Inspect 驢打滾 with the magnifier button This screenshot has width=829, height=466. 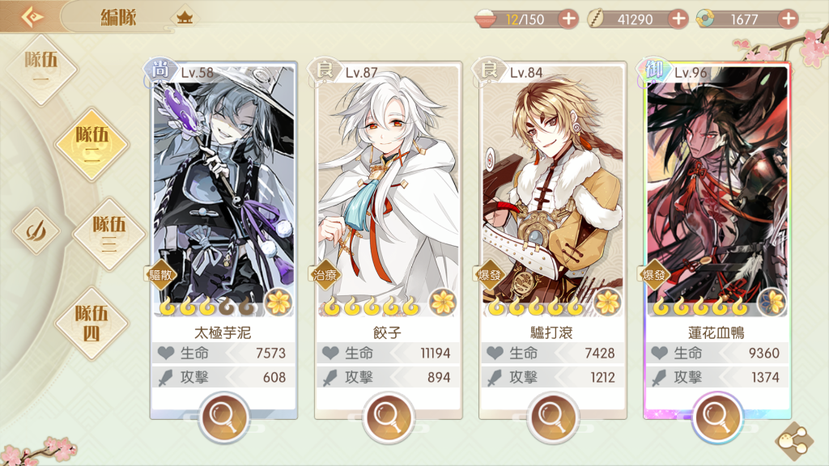[552, 417]
